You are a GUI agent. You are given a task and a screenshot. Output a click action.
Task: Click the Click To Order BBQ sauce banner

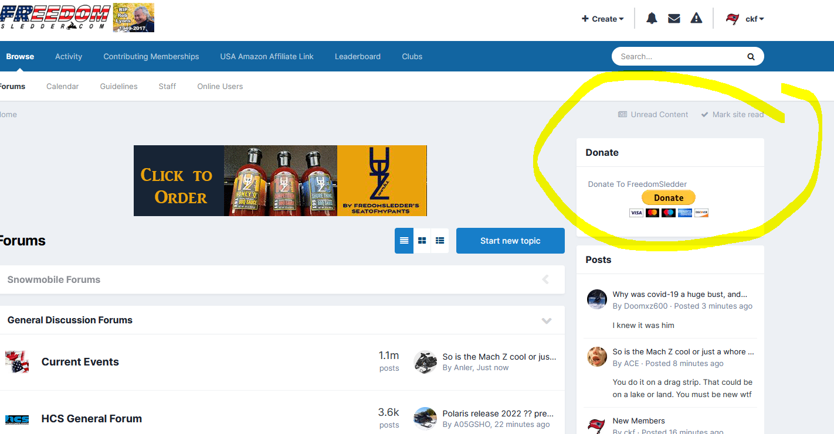point(280,180)
